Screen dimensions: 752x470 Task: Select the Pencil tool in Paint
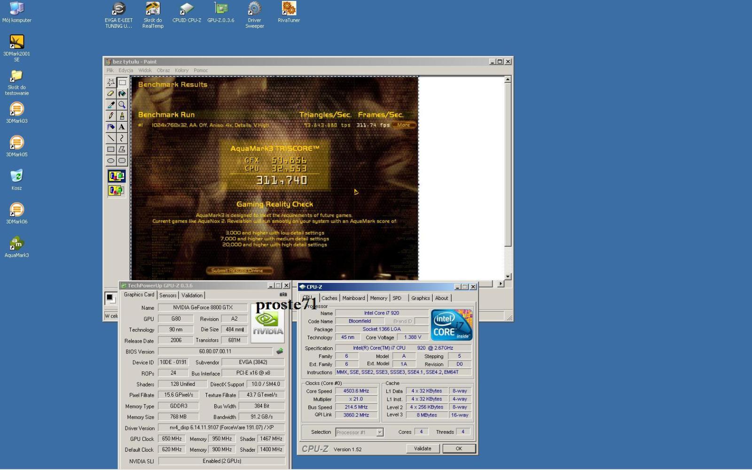tap(111, 116)
